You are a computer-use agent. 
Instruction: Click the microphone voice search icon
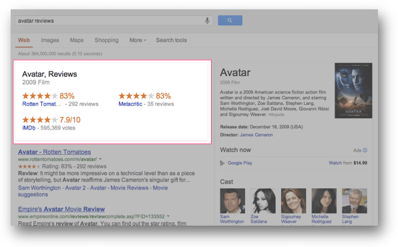tap(207, 21)
